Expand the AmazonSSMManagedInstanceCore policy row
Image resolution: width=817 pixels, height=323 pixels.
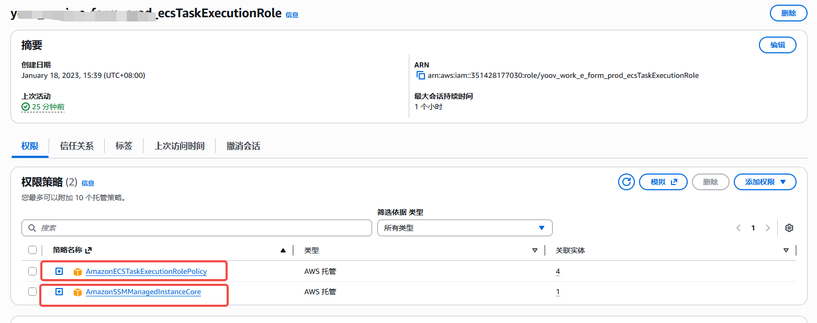pos(59,292)
